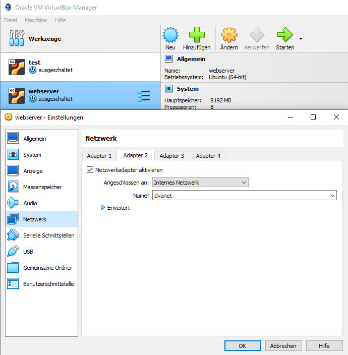This screenshot has height=355, width=348.
Task: Click the grey Verwerfen arrow icon
Action: coord(257,35)
